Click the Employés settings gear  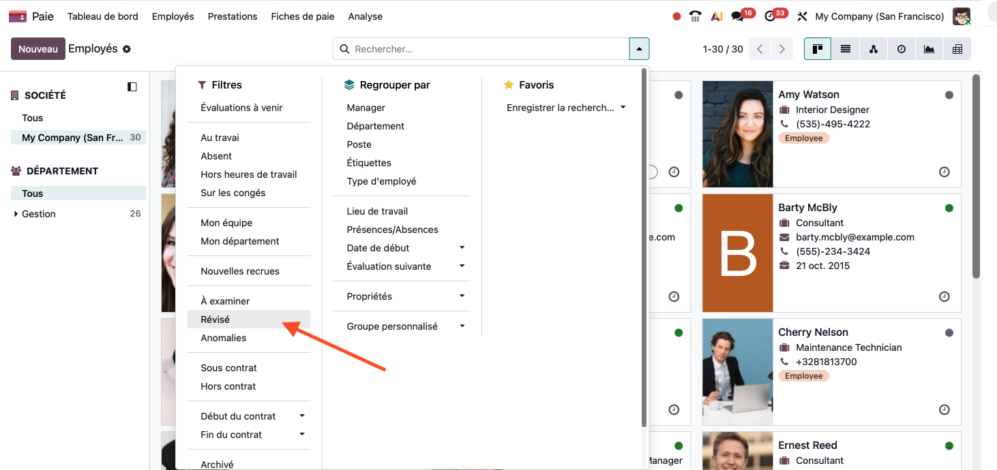(x=127, y=49)
